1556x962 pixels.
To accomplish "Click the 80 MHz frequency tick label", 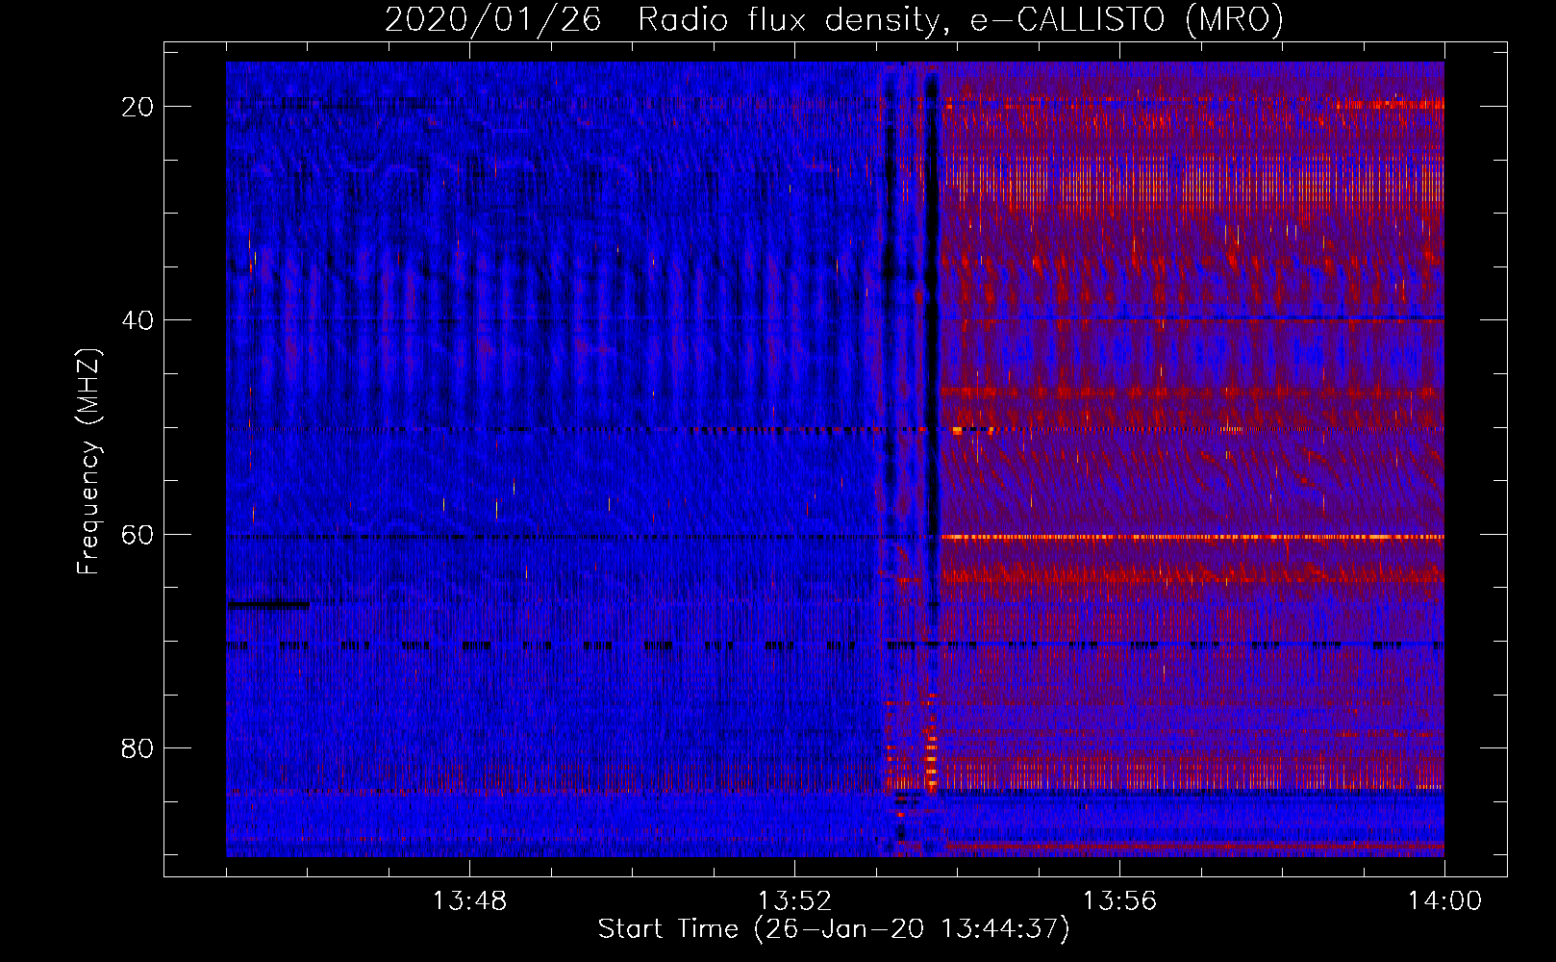I will 138,747.
